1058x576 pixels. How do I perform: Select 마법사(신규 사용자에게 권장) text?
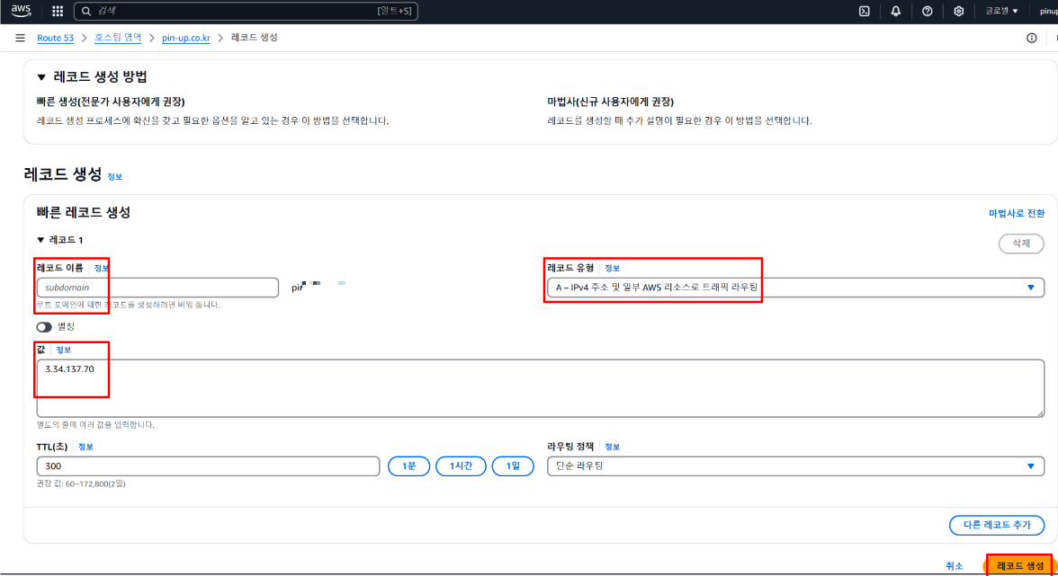click(x=611, y=102)
